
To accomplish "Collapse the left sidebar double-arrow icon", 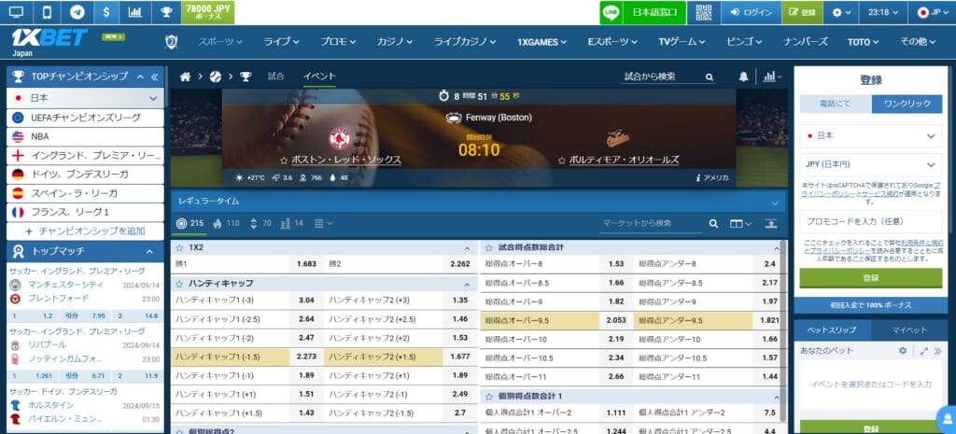I will (x=154, y=77).
